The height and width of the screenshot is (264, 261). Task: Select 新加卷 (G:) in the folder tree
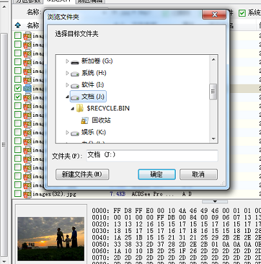(x=97, y=61)
